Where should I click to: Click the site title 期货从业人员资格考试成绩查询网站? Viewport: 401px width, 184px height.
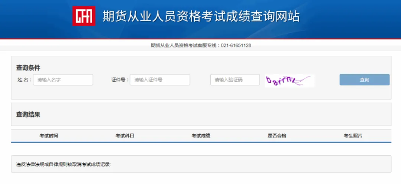[x=201, y=16]
